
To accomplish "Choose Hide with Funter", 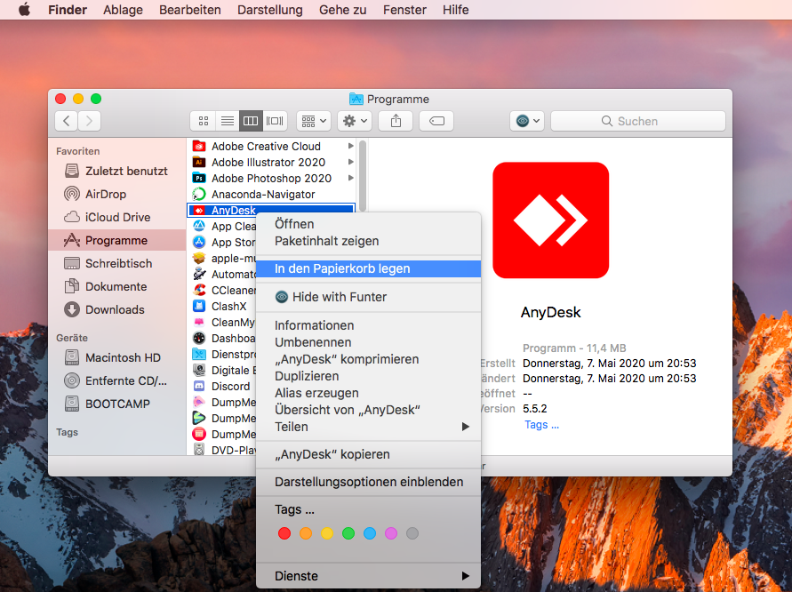I will click(368, 297).
